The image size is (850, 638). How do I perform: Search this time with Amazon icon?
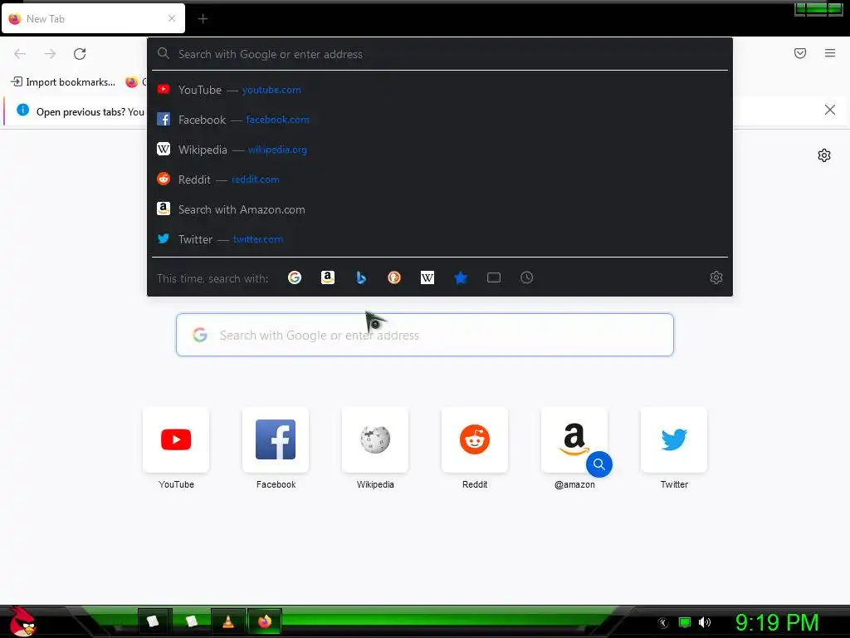pyautogui.click(x=328, y=277)
